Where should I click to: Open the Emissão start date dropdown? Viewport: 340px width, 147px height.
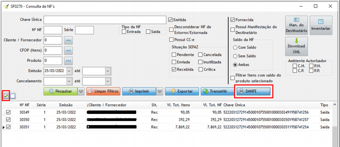pos(69,71)
